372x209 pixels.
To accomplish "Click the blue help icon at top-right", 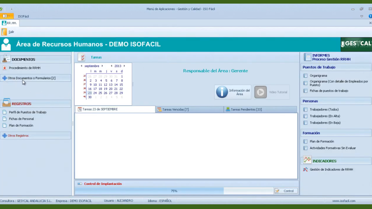I will pyautogui.click(x=370, y=16).
